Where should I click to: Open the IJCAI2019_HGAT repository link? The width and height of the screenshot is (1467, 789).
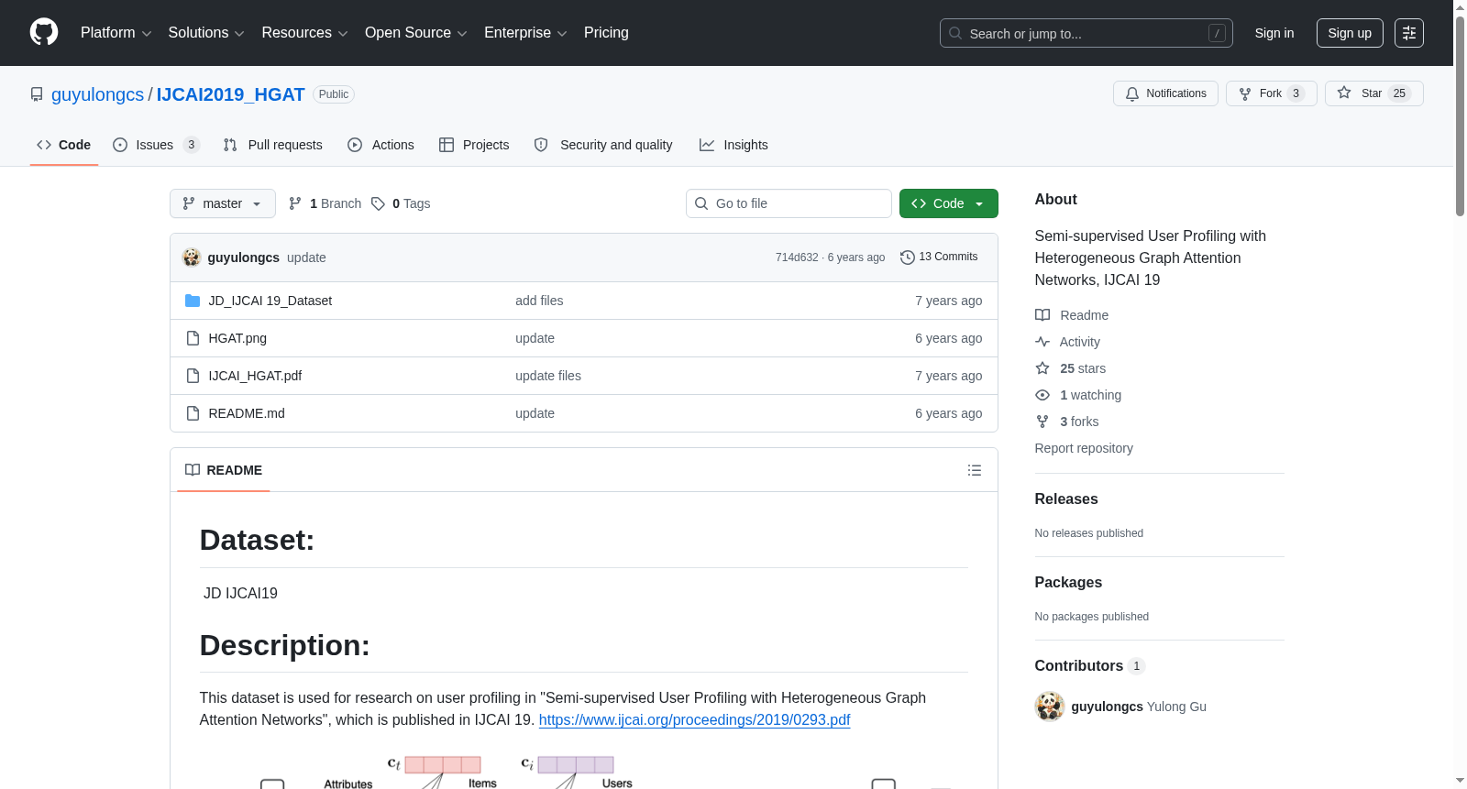[x=230, y=94]
